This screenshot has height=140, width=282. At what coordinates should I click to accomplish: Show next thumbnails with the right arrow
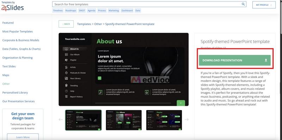click(186, 120)
